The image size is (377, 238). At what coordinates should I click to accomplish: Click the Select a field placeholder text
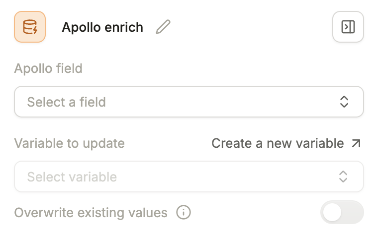(66, 102)
